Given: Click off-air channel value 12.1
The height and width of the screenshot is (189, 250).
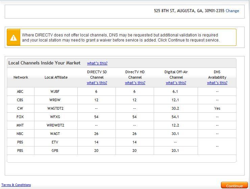Looking at the screenshot, I should [x=175, y=100].
